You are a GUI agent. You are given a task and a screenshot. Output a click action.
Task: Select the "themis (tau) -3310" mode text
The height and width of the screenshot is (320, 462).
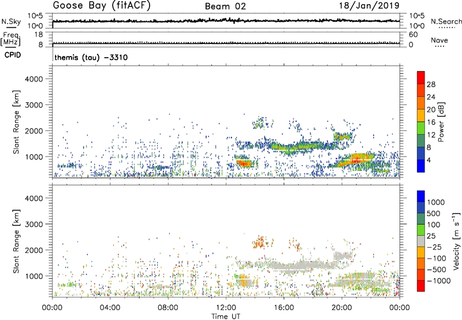tap(91, 57)
